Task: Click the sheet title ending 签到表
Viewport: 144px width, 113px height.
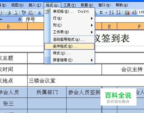Action: coord(112,38)
